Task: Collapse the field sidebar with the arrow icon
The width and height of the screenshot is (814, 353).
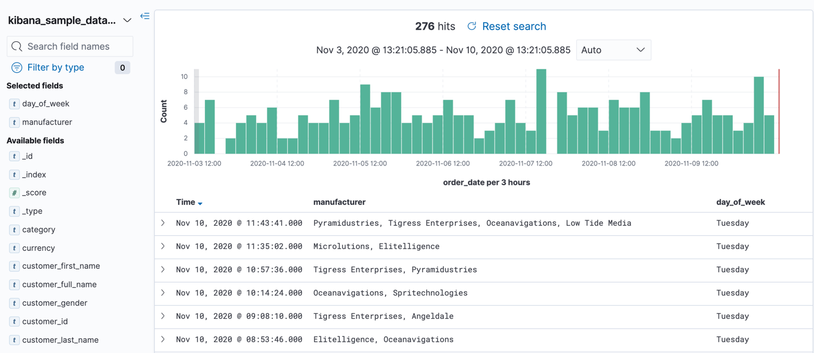Action: pyautogui.click(x=145, y=16)
